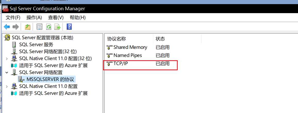Expand SQL Native Client 11.0 配置(32 位) node

coord(7,59)
